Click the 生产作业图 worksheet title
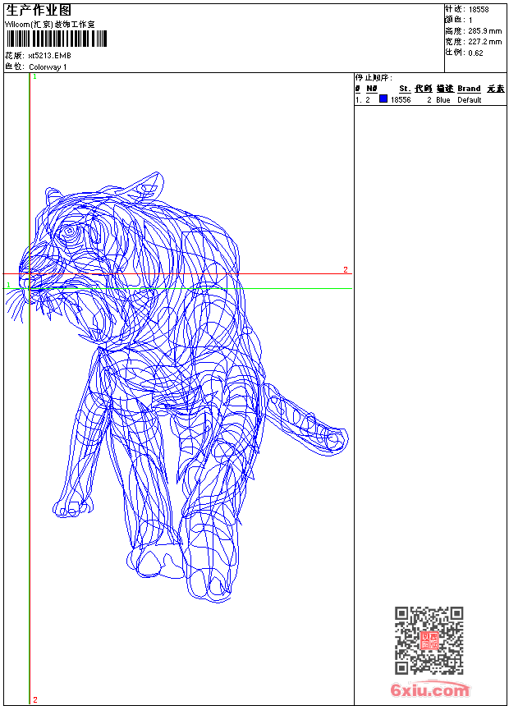 pyautogui.click(x=39, y=11)
